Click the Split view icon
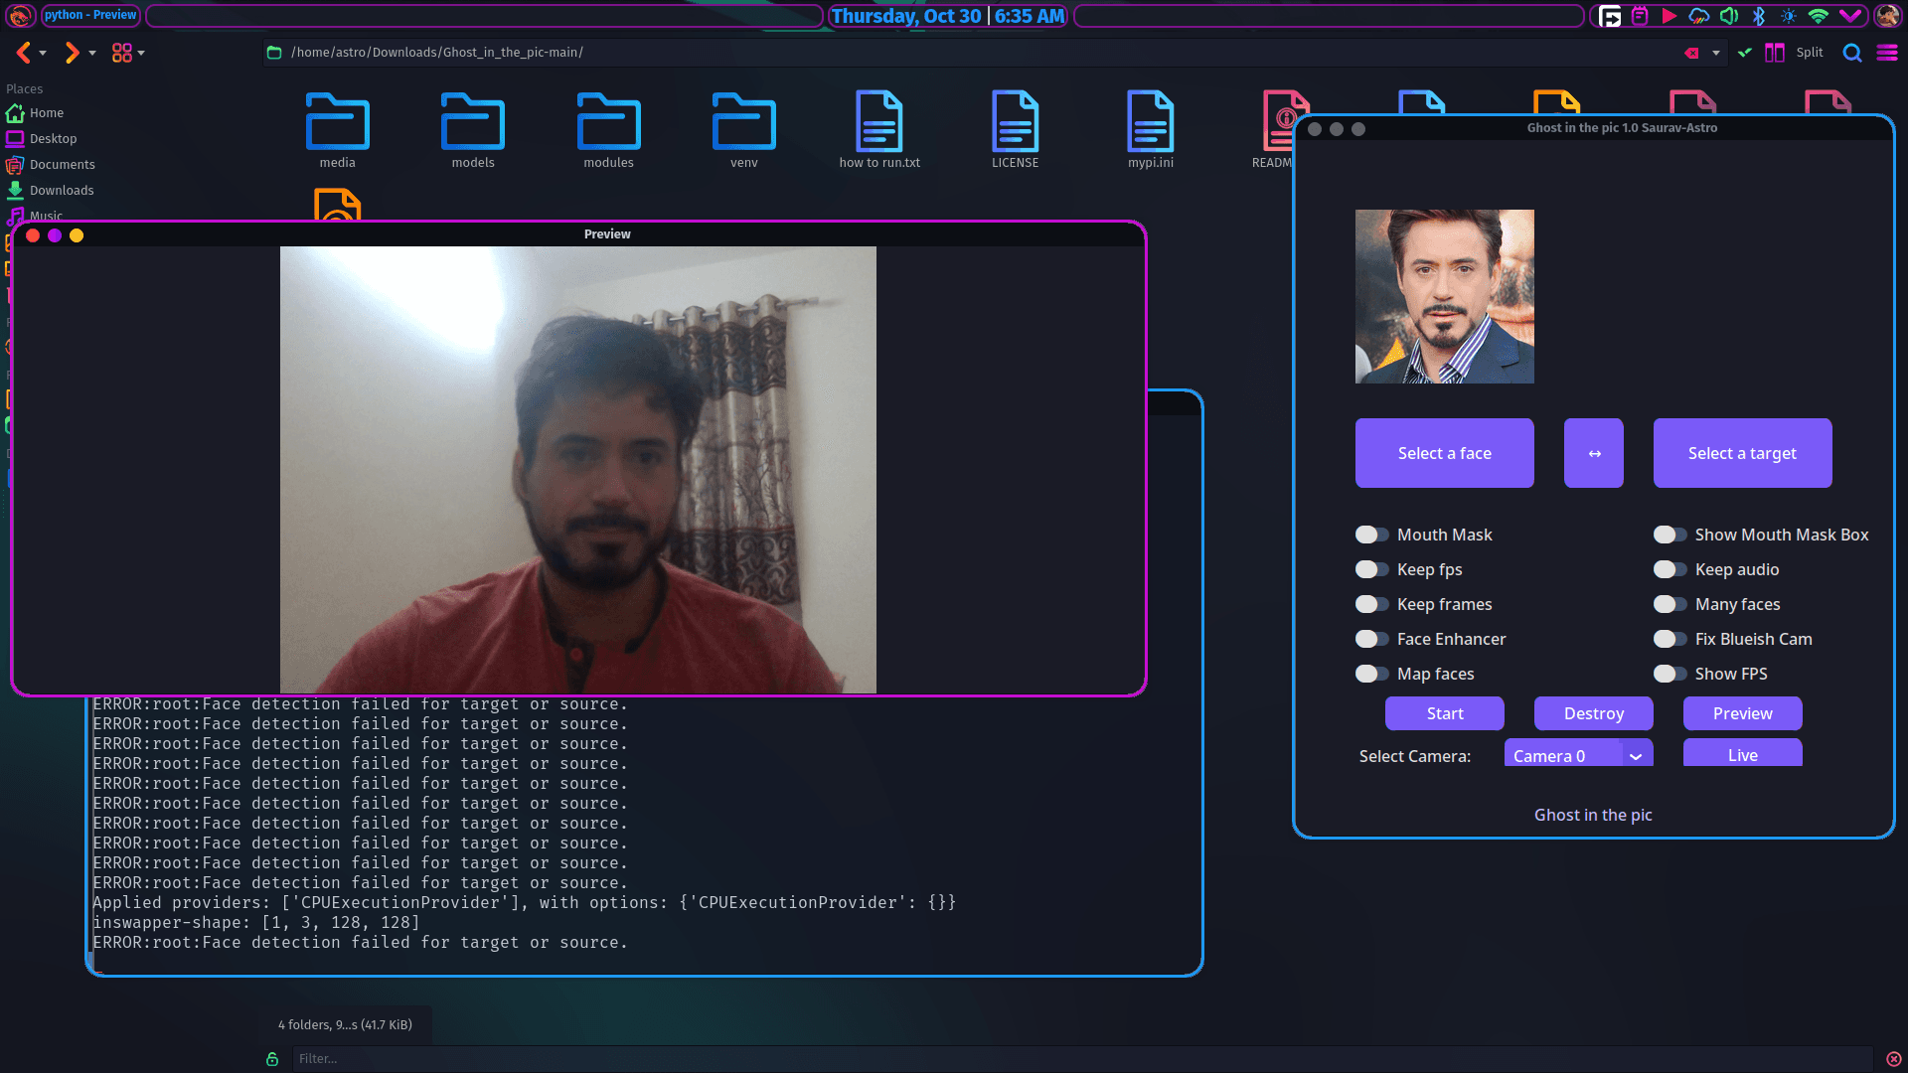This screenshot has width=1908, height=1073. (x=1775, y=53)
